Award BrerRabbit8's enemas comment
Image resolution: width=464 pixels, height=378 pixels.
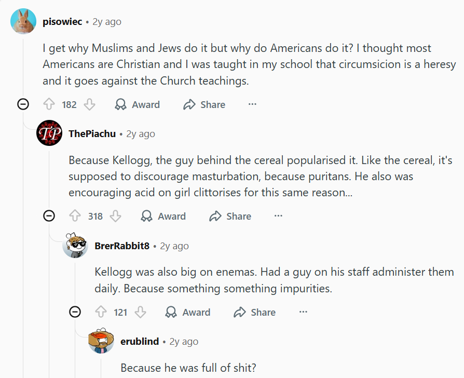pyautogui.click(x=188, y=312)
